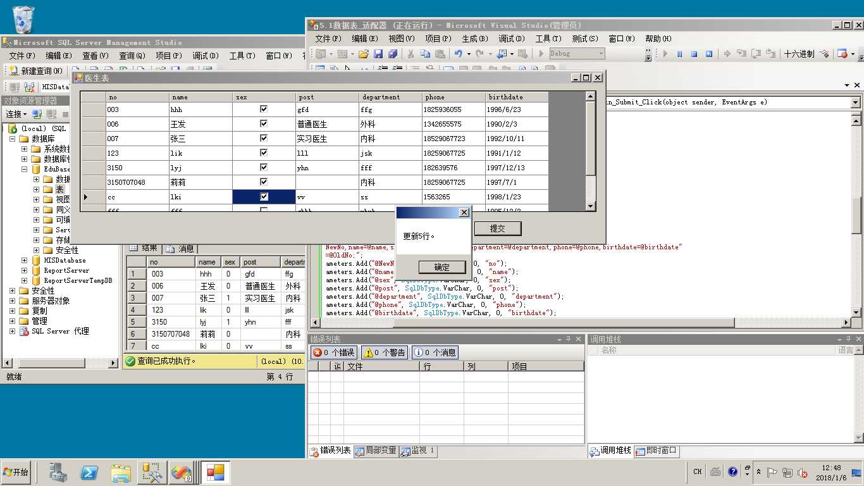The image size is (864, 486).
Task: Open Server Manager from the taskbar
Action: [x=59, y=472]
